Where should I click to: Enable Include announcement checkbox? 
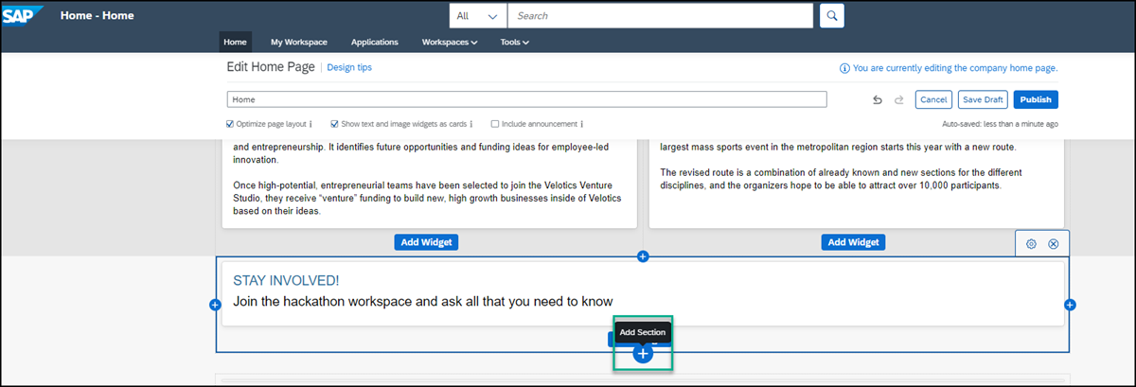pyautogui.click(x=494, y=124)
